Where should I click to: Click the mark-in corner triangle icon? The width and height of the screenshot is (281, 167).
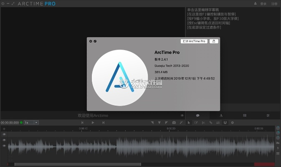pyautogui.click(x=152, y=123)
